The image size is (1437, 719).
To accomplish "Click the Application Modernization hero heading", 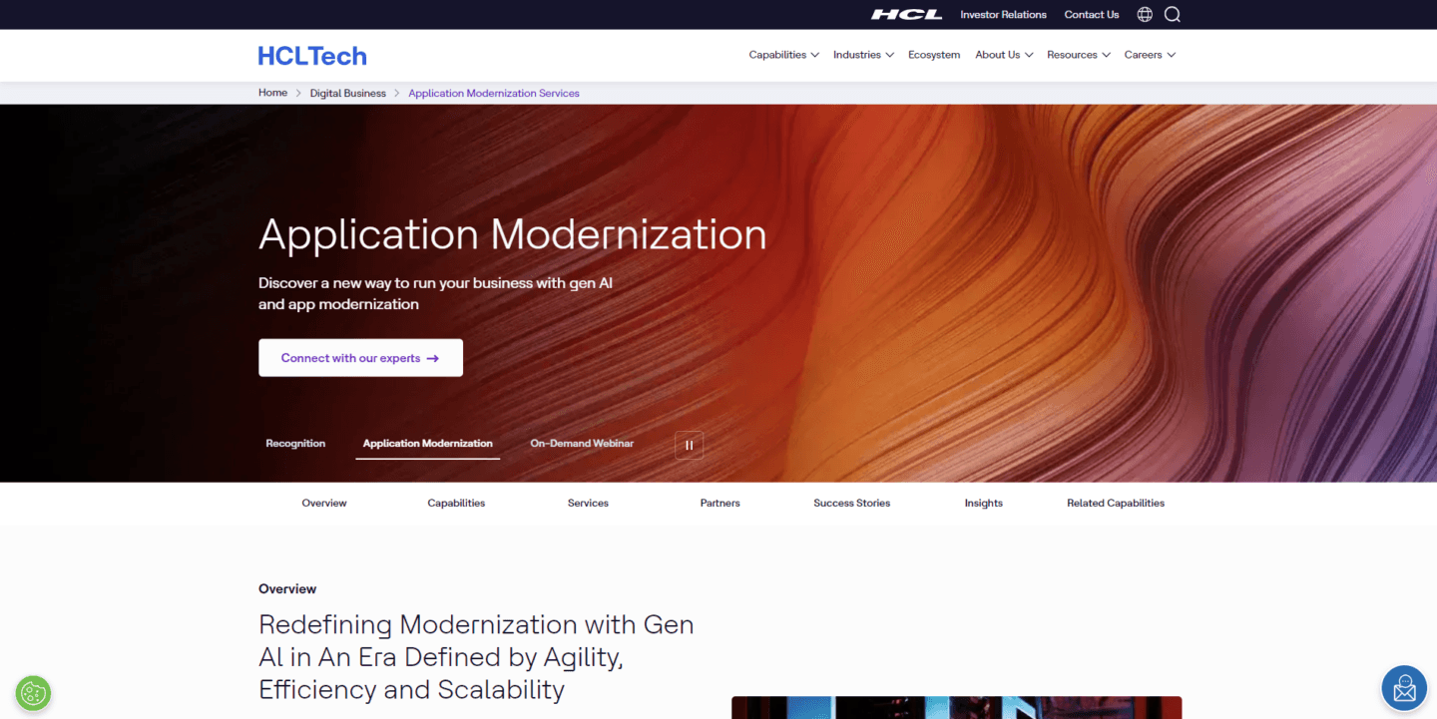I will tap(512, 234).
